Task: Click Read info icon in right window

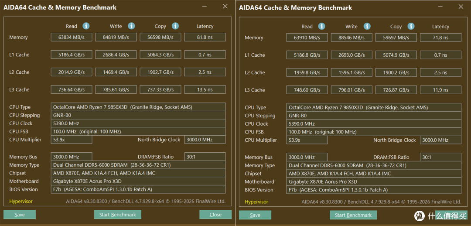Action: (322, 26)
